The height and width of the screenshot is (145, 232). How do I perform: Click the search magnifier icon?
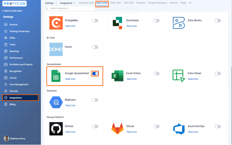click(x=47, y=8)
